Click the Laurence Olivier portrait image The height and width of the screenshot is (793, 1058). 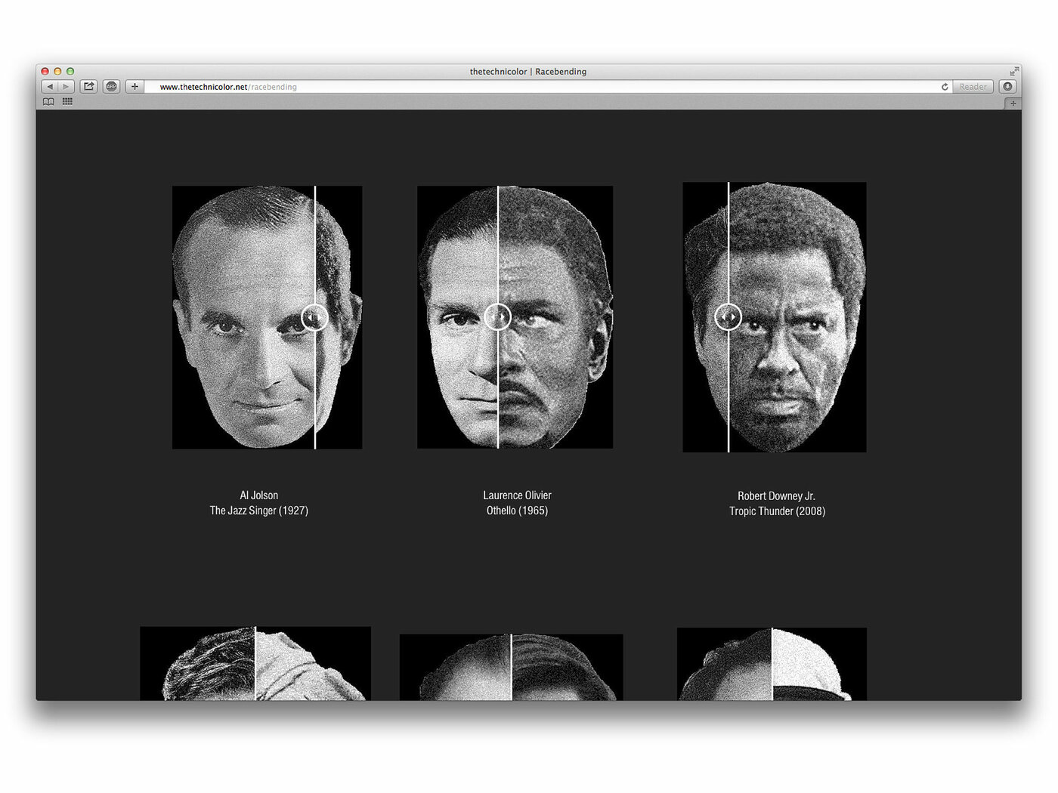515,317
